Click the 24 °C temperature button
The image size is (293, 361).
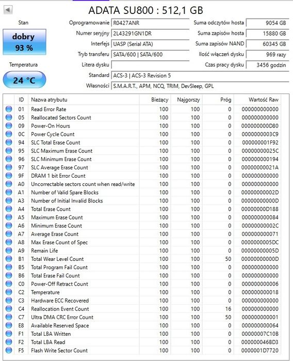(24, 80)
